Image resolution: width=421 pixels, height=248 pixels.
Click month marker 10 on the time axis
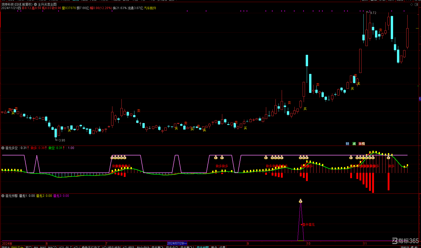click(x=309, y=243)
